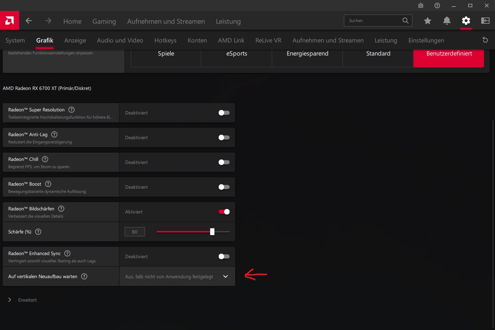The width and height of the screenshot is (495, 330).
Task: Open Leistung in top navigation
Action: tap(228, 21)
